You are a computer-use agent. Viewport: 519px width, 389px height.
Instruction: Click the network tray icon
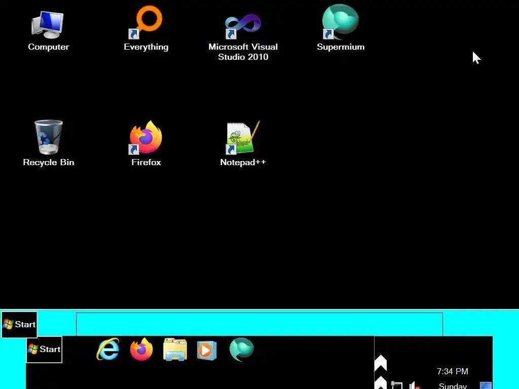pyautogui.click(x=396, y=385)
